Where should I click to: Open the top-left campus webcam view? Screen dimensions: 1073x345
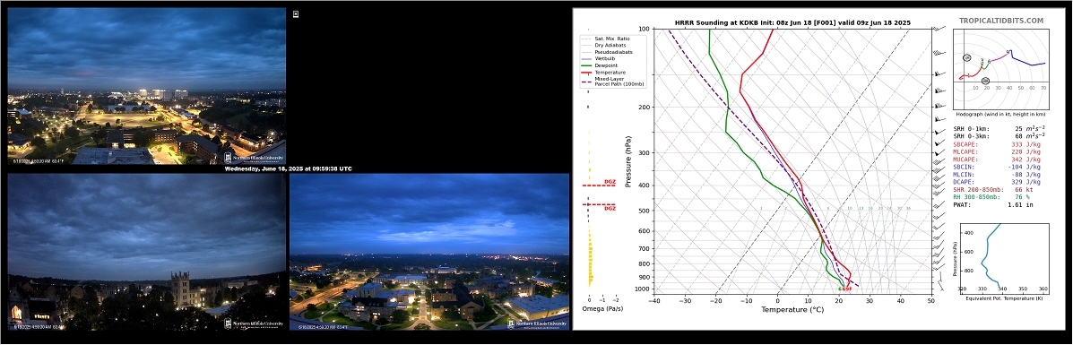click(x=146, y=85)
